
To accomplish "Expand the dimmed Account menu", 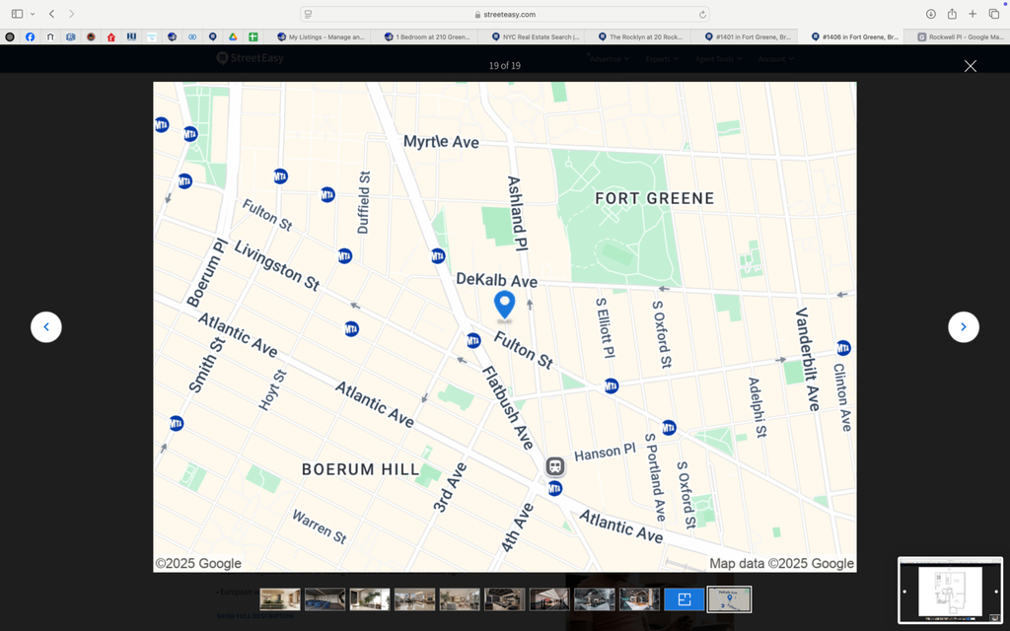I will pos(775,58).
